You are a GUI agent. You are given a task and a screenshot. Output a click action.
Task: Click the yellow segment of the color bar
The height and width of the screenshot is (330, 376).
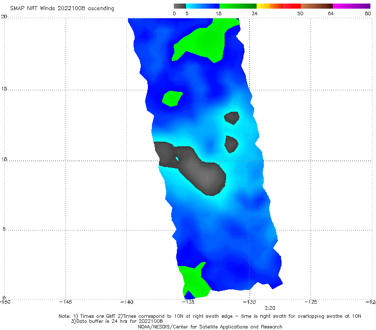coord(263,6)
